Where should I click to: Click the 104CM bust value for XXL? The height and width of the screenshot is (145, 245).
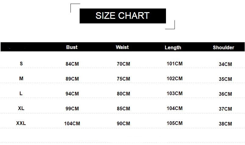(x=72, y=123)
